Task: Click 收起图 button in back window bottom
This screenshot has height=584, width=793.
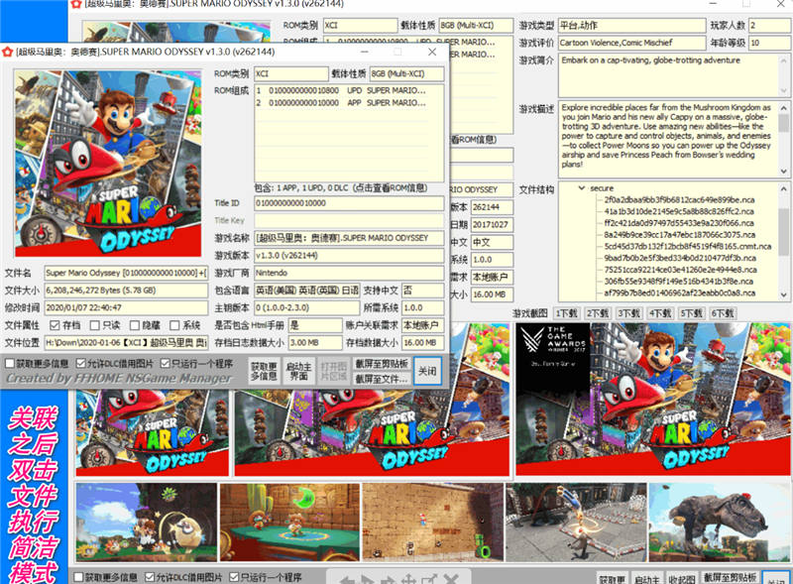Action: click(681, 579)
